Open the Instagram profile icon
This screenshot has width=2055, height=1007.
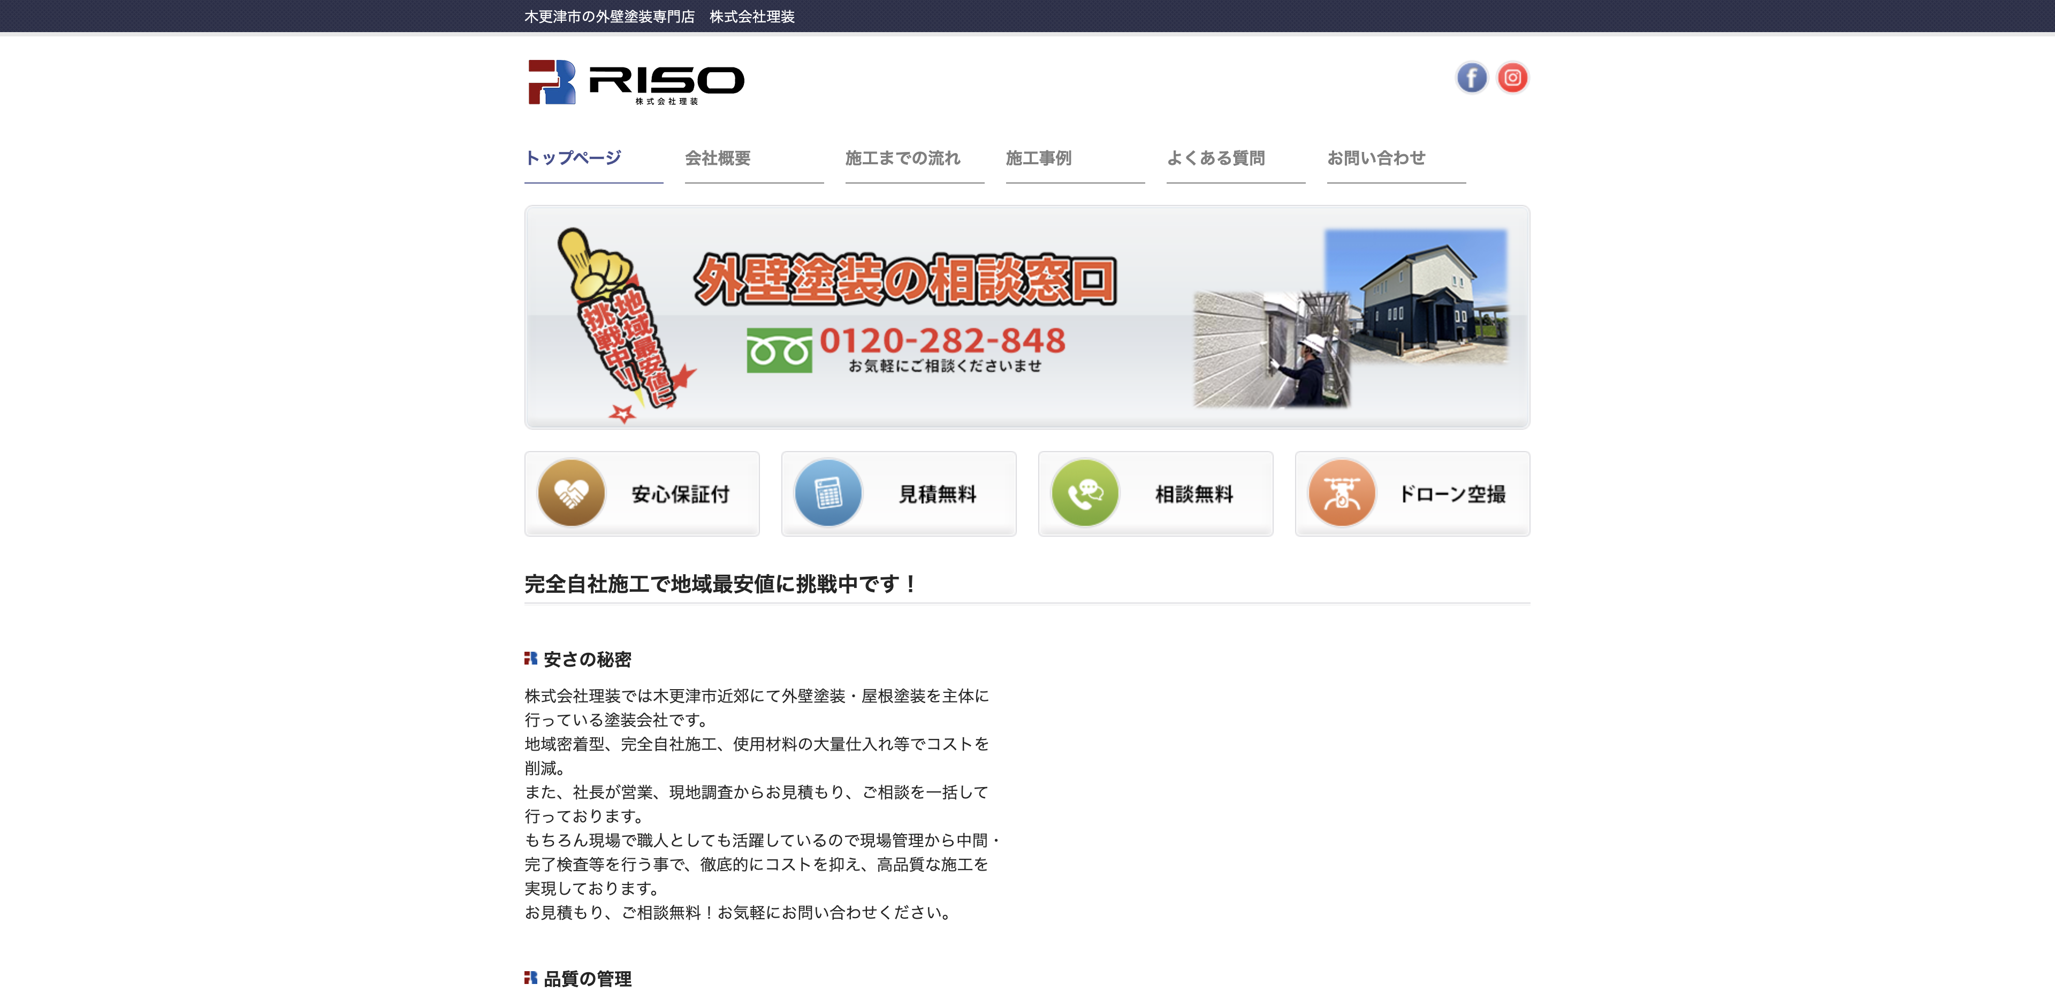tap(1512, 78)
